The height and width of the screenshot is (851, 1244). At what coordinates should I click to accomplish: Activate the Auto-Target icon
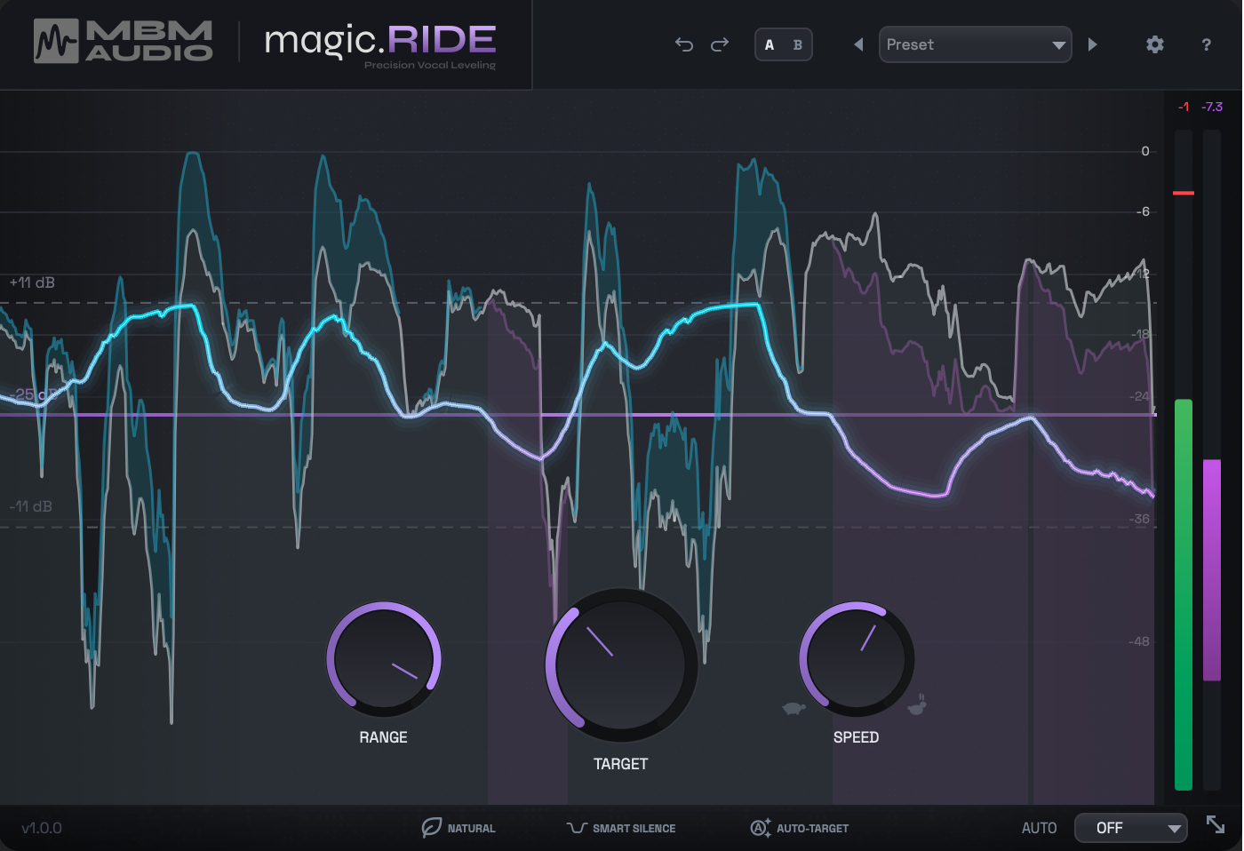pyautogui.click(x=758, y=827)
